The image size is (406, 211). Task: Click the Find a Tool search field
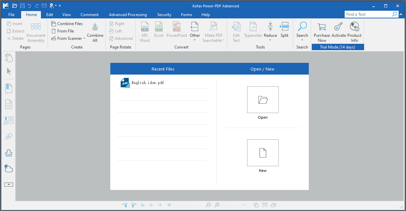[x=368, y=14]
